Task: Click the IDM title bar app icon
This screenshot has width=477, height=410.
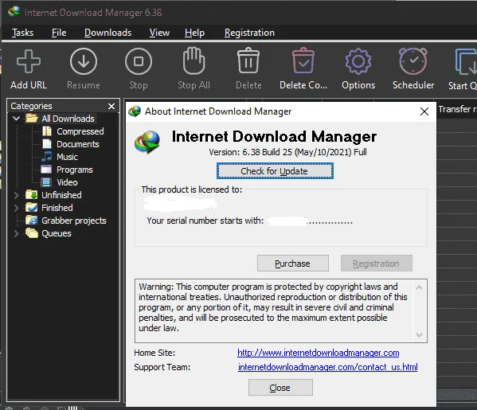Action: (x=14, y=12)
